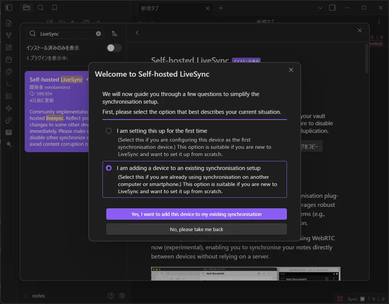The image size is (389, 304).
Task: Open the command palette terminal icon
Action: pos(9,84)
